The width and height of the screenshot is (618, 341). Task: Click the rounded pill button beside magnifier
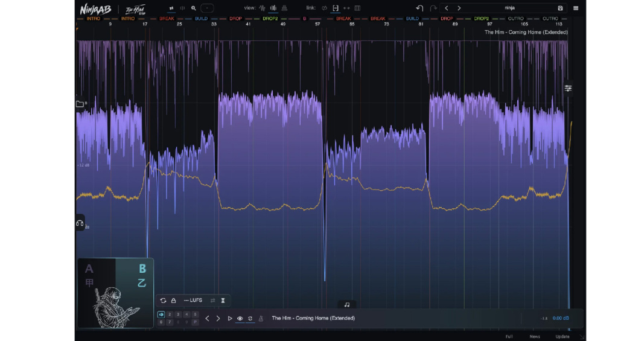click(207, 8)
